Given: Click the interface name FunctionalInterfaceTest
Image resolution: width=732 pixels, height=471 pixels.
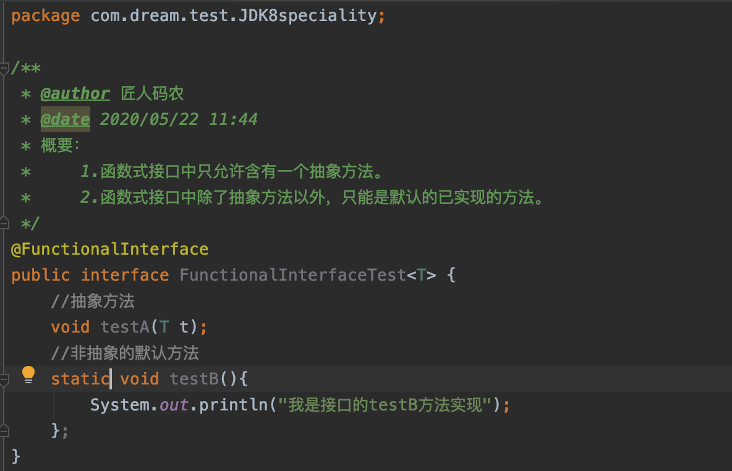Looking at the screenshot, I should click(292, 275).
